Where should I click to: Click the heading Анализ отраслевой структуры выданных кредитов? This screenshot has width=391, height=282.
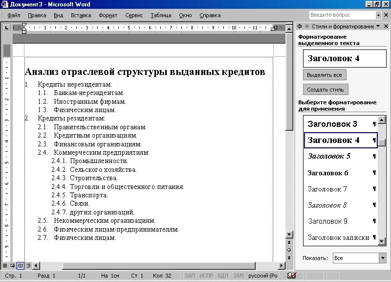click(145, 71)
